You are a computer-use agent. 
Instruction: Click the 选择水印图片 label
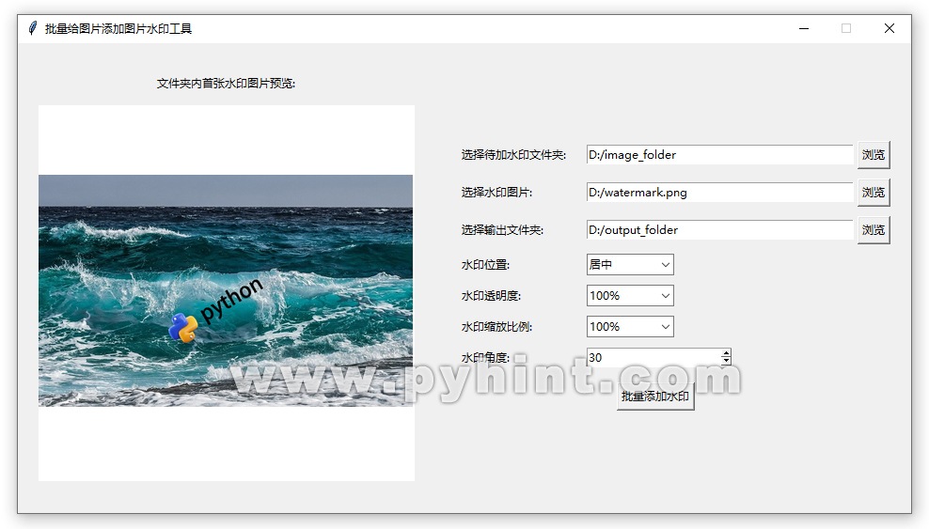pyautogui.click(x=496, y=193)
